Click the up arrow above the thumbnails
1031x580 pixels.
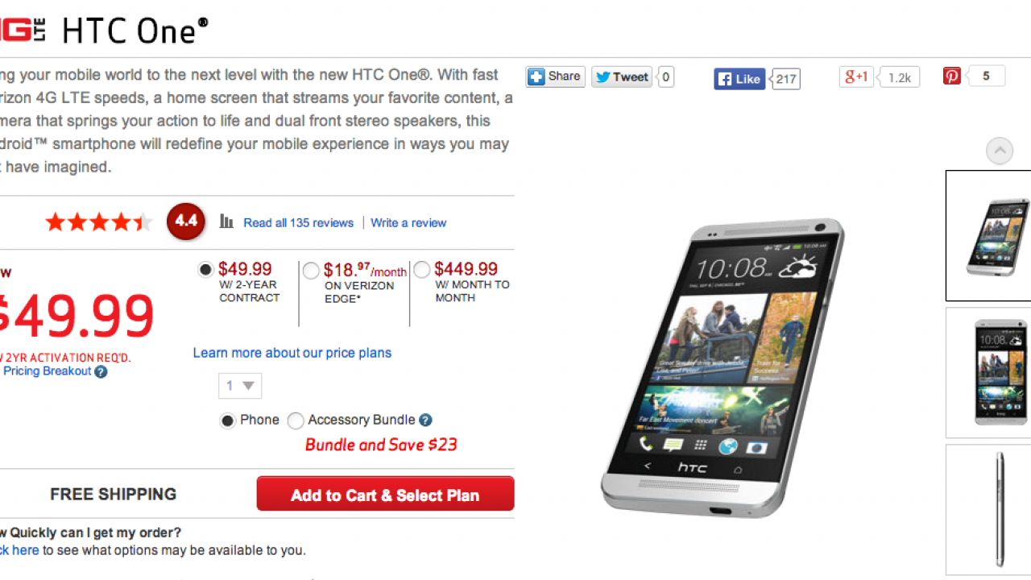point(1000,151)
